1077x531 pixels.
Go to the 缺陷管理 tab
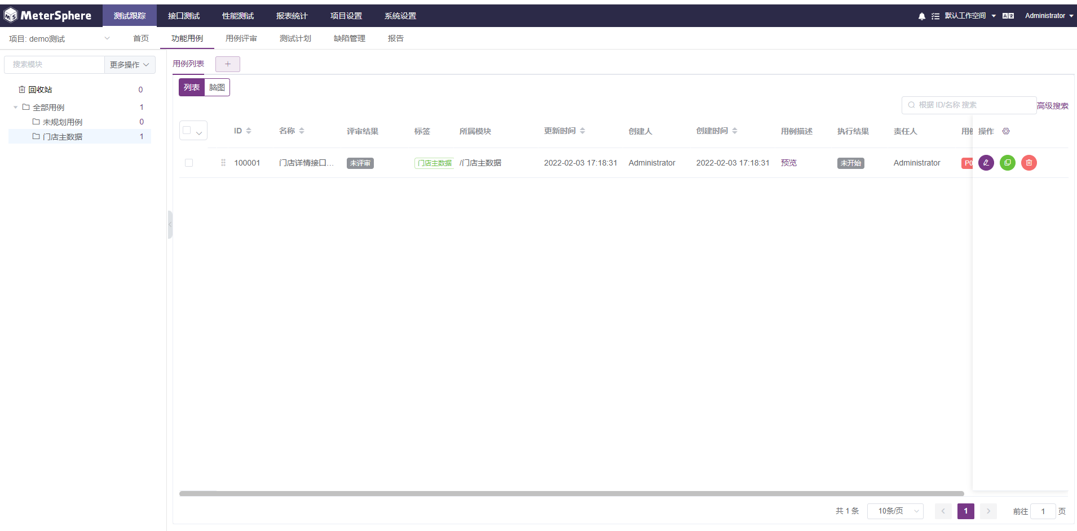tap(350, 38)
